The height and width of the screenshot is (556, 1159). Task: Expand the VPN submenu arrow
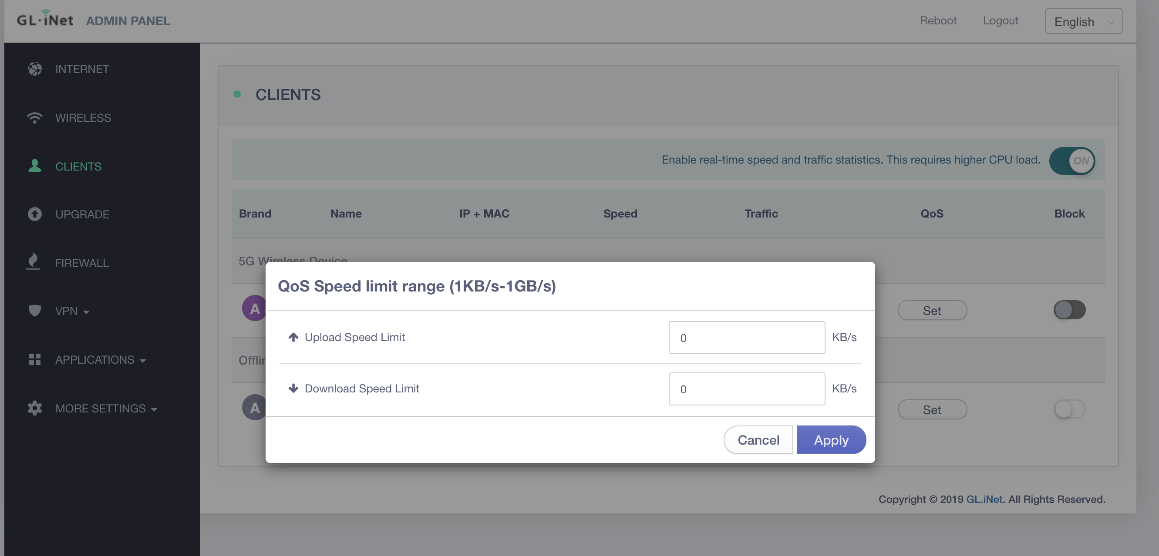(86, 312)
